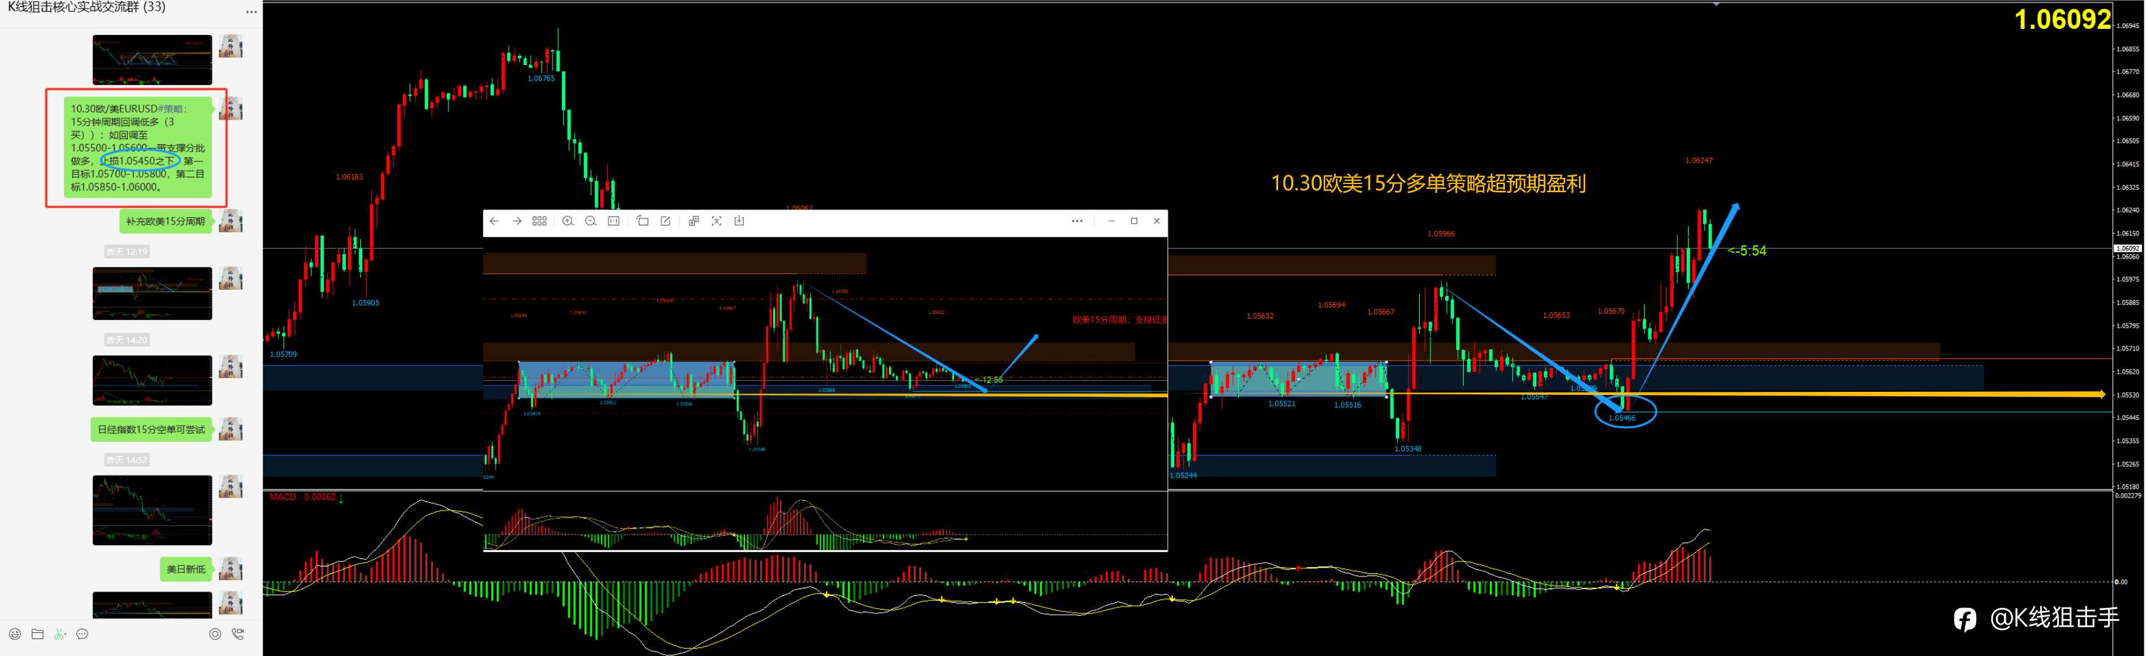
Task: Click price label 1.05348 on chart
Action: (x=1408, y=449)
